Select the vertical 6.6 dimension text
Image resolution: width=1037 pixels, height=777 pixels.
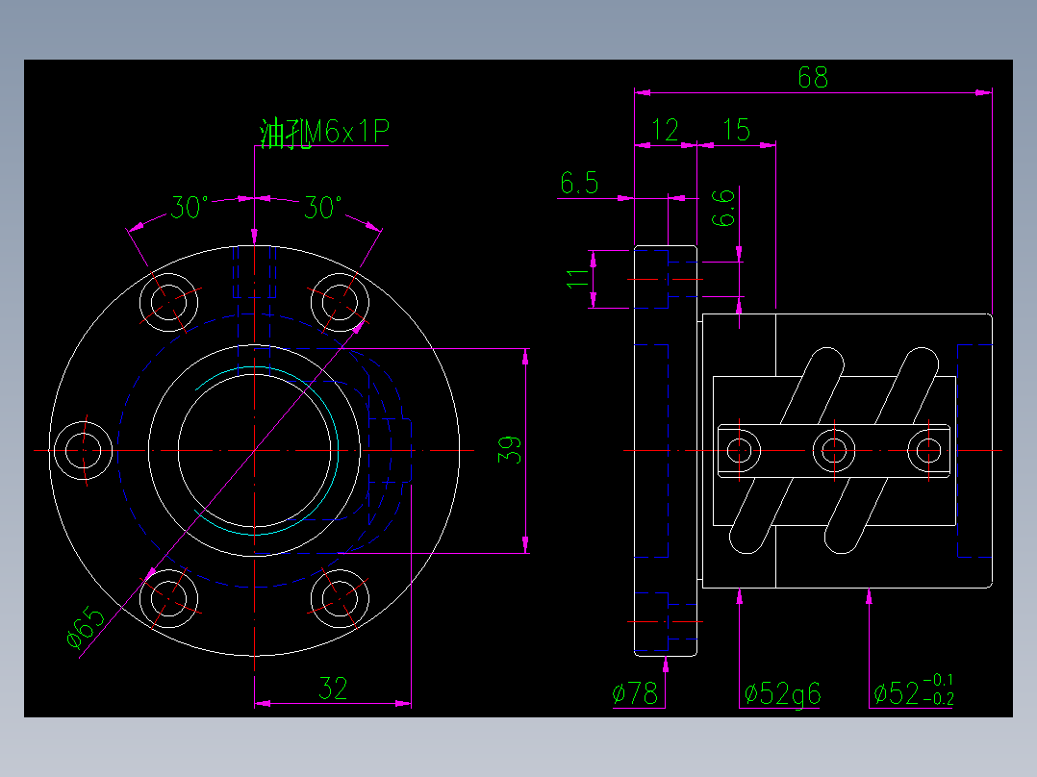pyautogui.click(x=722, y=209)
